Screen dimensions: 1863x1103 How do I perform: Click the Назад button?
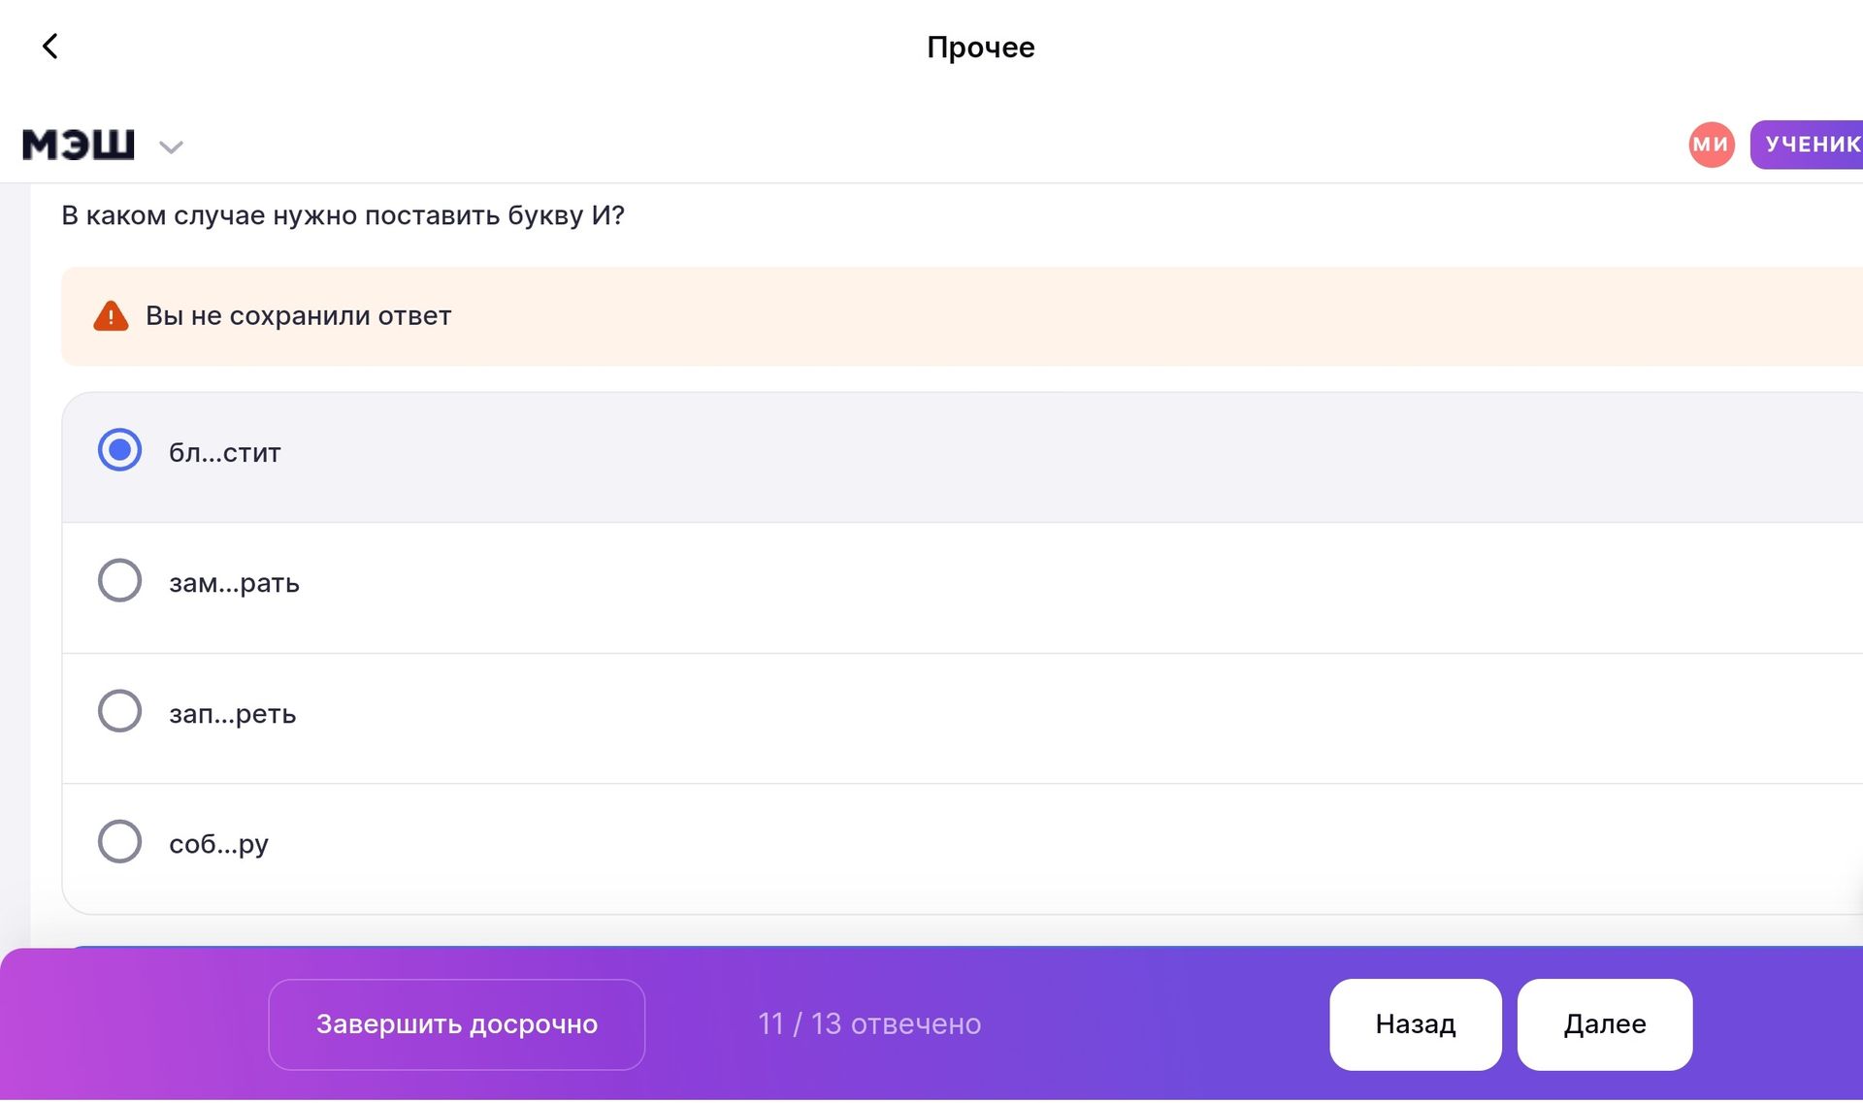(x=1416, y=1024)
